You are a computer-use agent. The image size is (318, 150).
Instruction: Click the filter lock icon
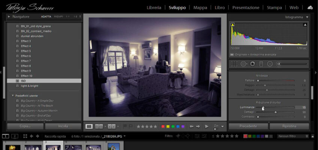312,136
